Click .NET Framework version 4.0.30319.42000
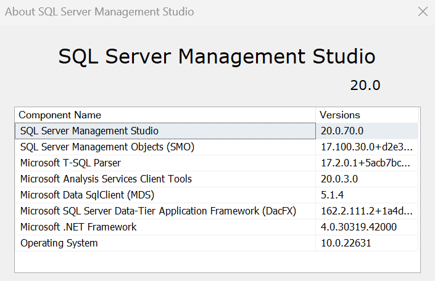The image size is (435, 281). coord(358,227)
